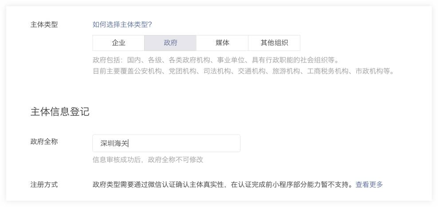The height and width of the screenshot is (207, 438).
Task: Click the 主体类型 field label
Action: tap(44, 25)
